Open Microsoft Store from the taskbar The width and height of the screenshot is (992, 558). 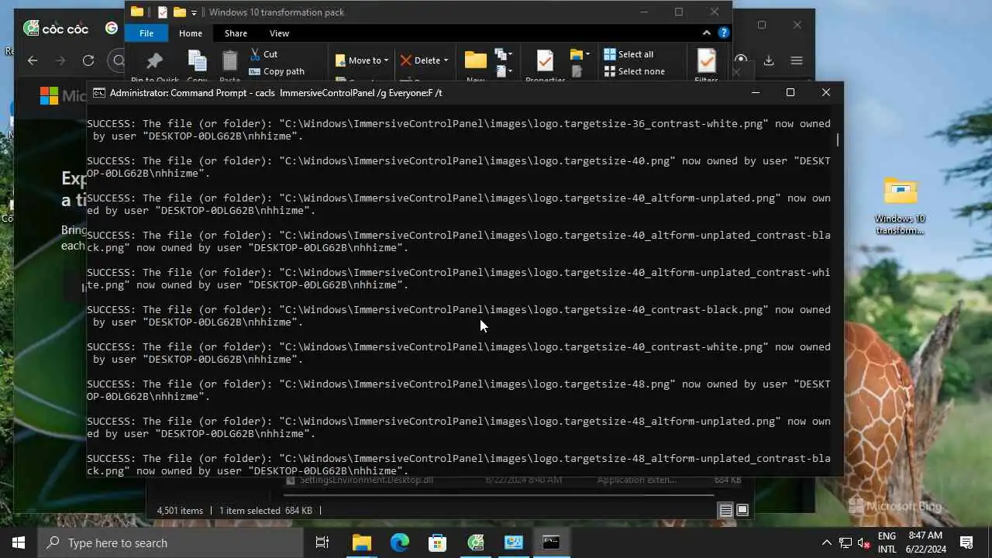click(438, 542)
